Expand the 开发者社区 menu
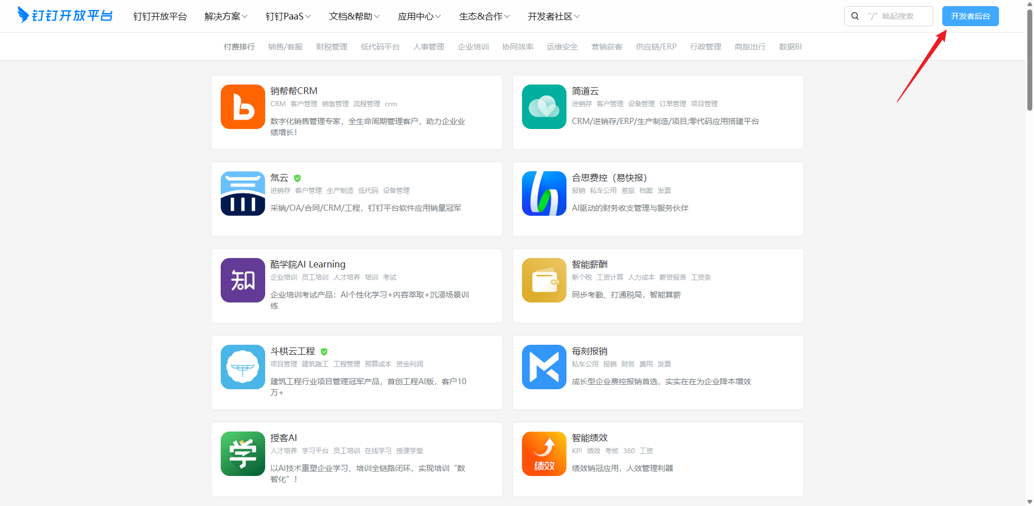Screen dimensions: 1034x506 (554, 17)
